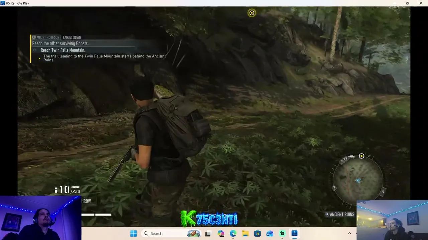Click the vehicle icon on the minimap edge

pos(351,157)
